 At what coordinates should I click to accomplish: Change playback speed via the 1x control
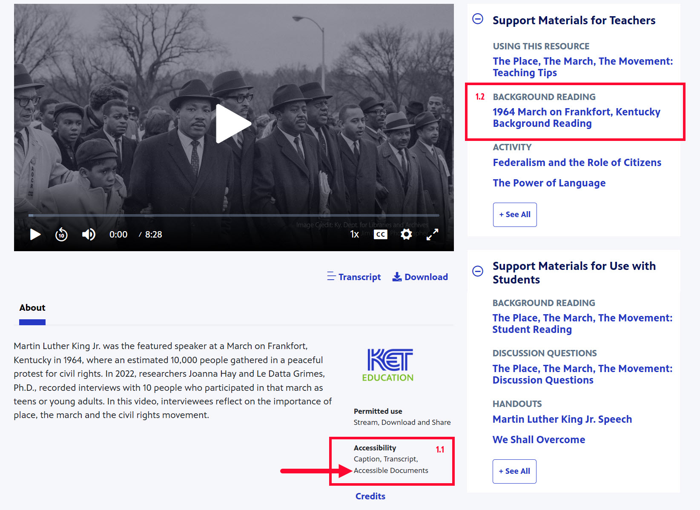click(x=354, y=234)
